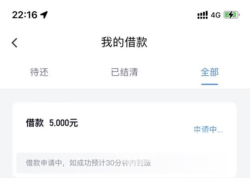This screenshot has width=250, height=178.
Task: Open the 已结清 tab
Action: coord(125,72)
